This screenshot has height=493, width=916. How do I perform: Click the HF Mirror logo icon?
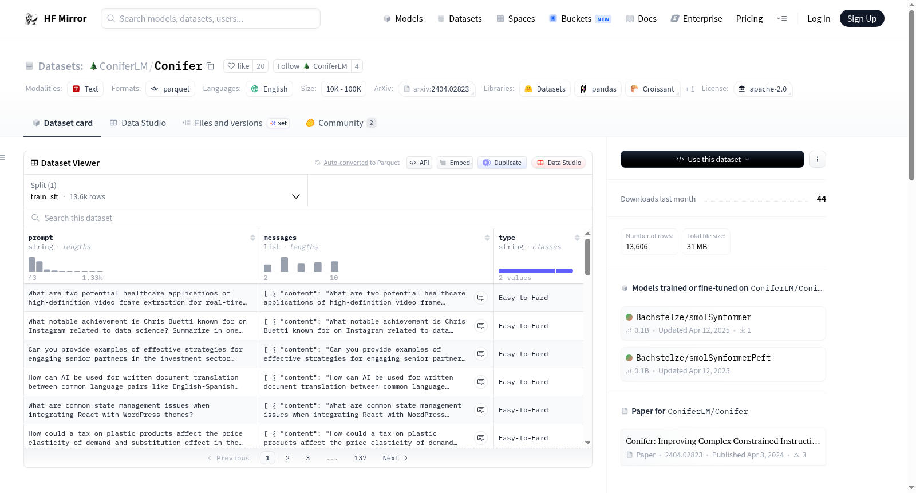click(x=31, y=19)
